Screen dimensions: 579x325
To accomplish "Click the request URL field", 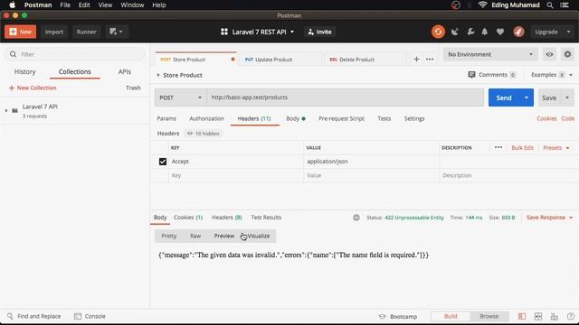I will tap(345, 97).
